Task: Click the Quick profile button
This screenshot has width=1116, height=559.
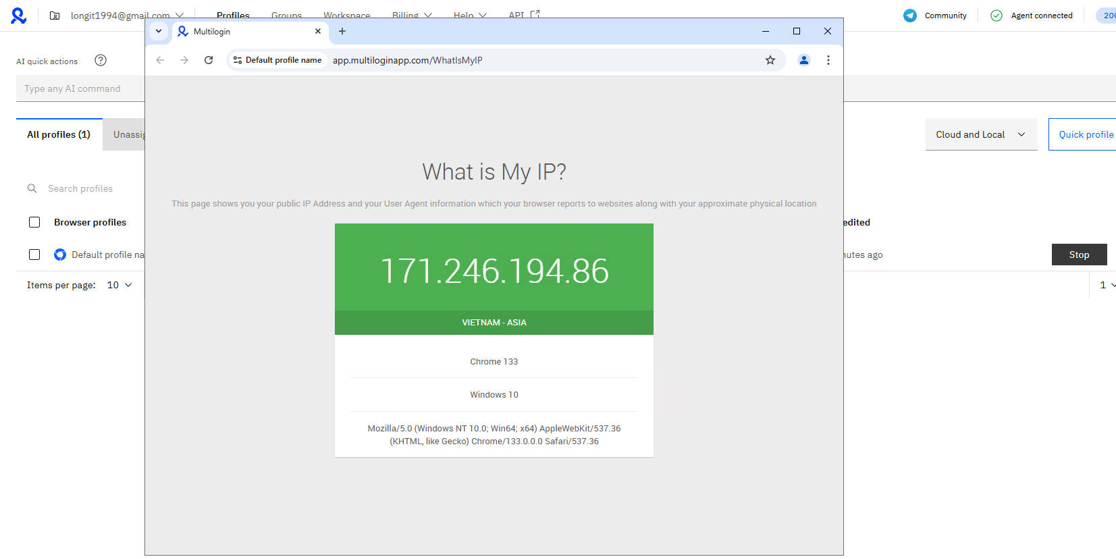Action: coord(1082,134)
